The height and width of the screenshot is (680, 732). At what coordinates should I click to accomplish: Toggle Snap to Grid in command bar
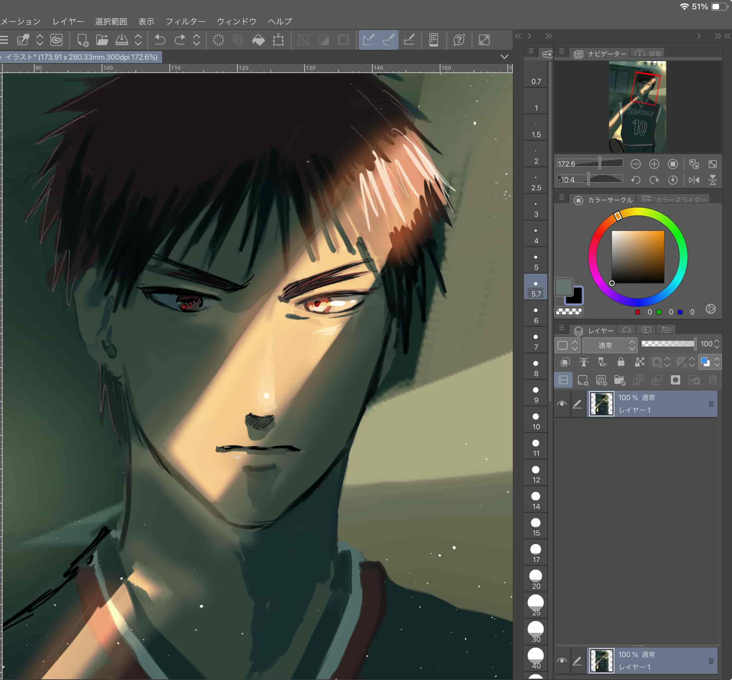409,40
